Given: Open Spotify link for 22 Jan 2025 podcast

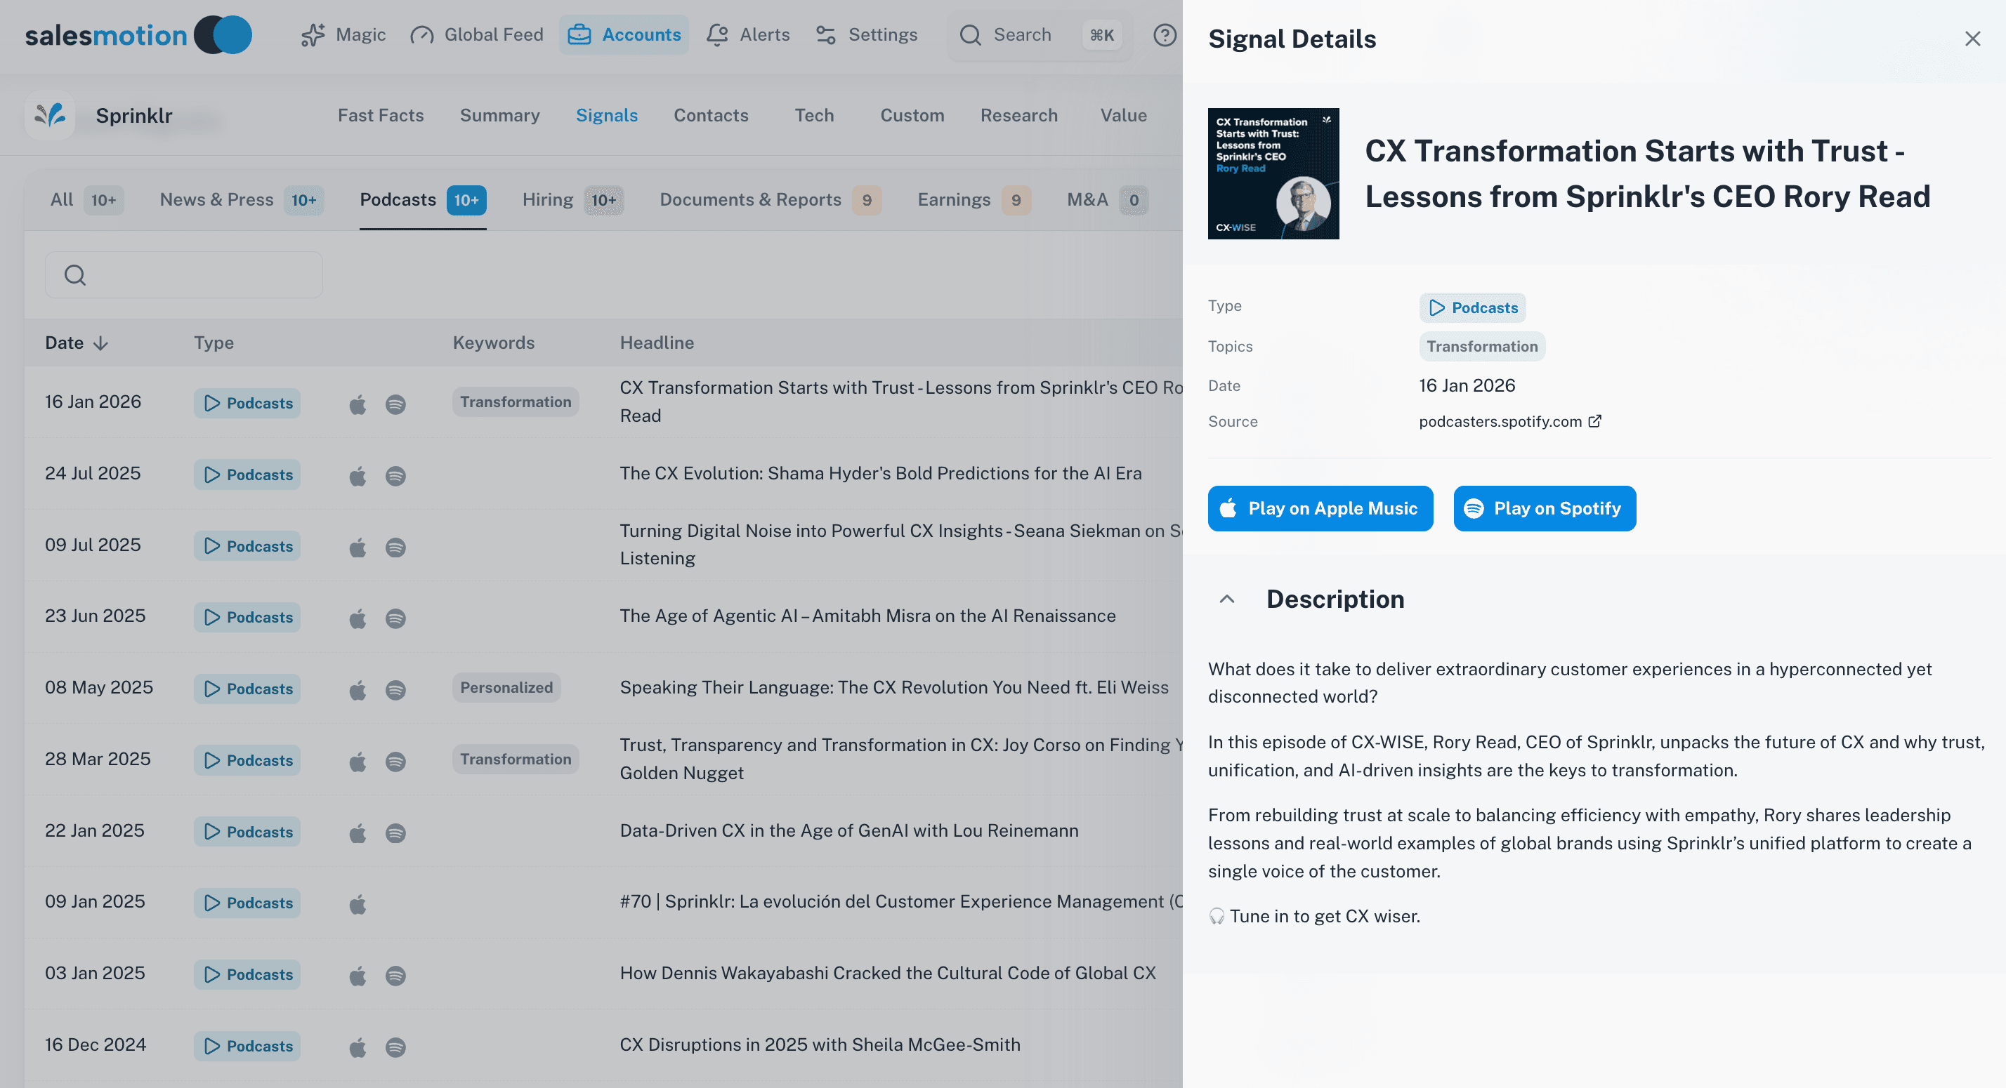Looking at the screenshot, I should pos(395,832).
